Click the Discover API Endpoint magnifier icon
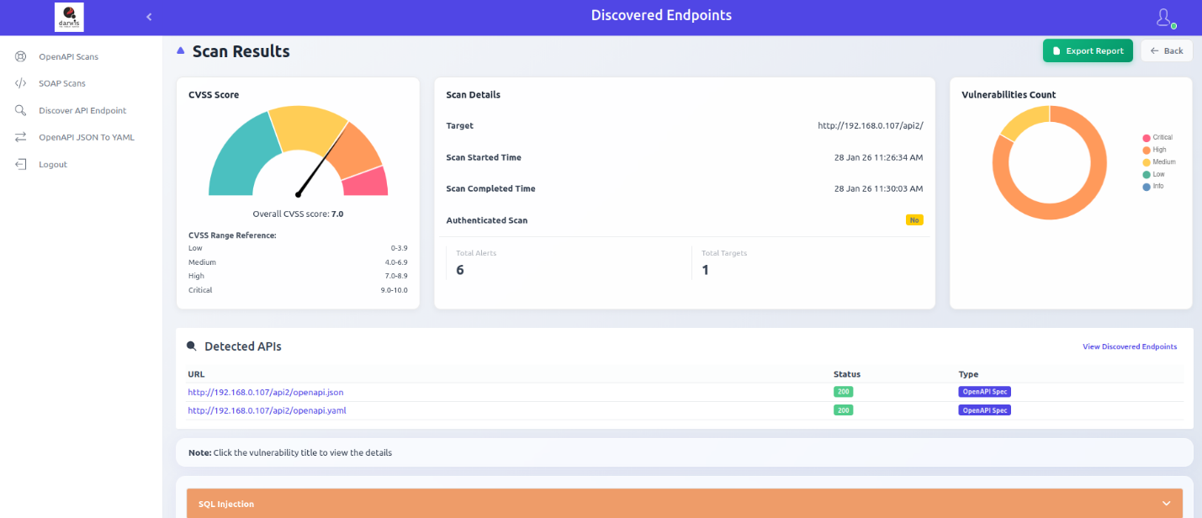 click(x=21, y=111)
